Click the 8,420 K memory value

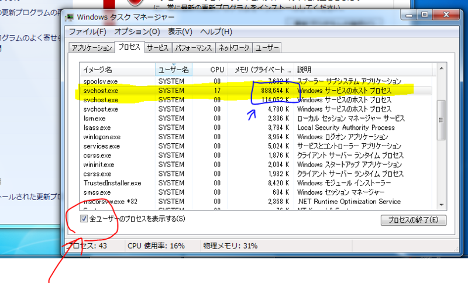[x=278, y=183]
